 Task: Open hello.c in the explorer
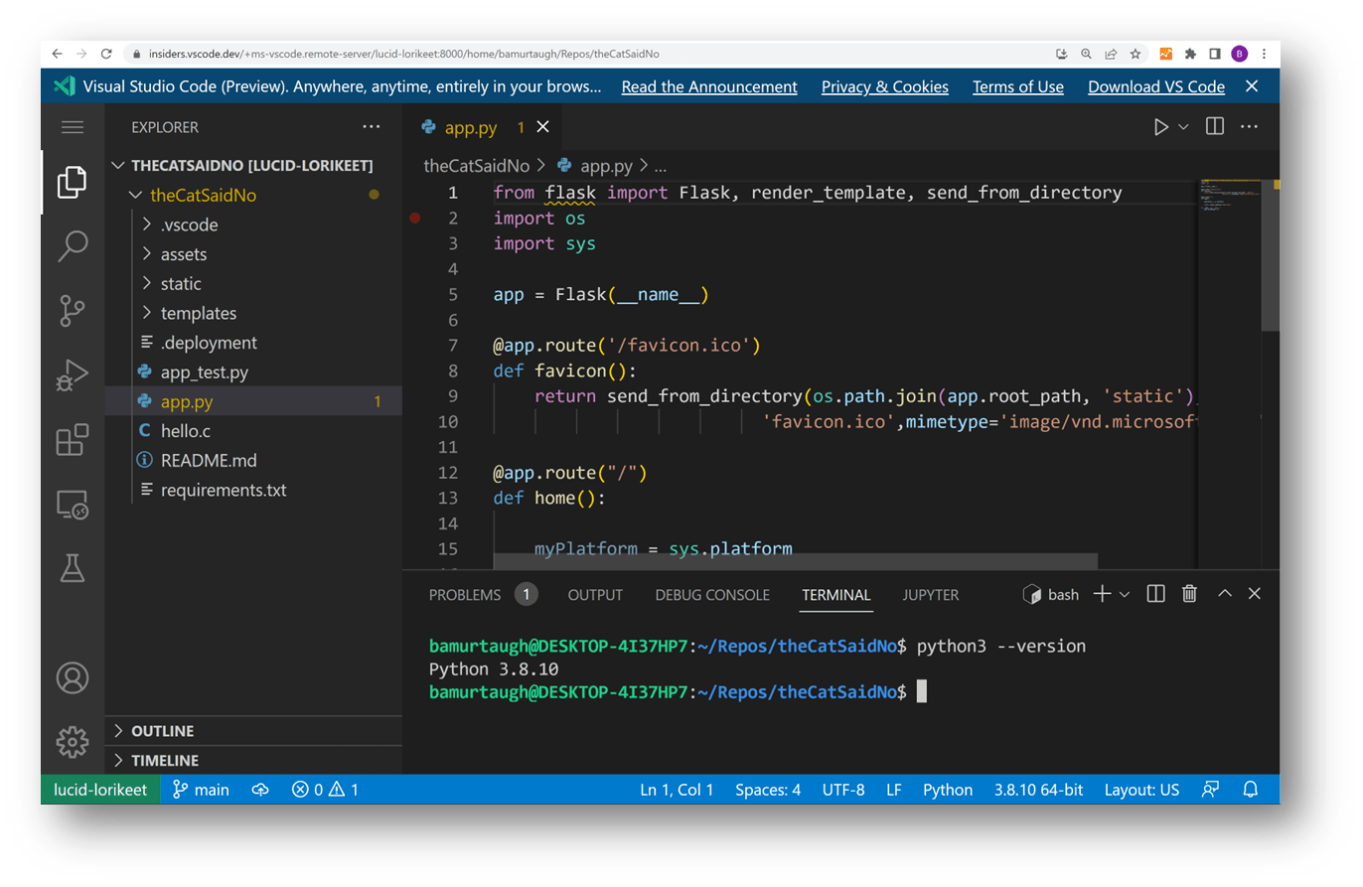(x=253, y=431)
